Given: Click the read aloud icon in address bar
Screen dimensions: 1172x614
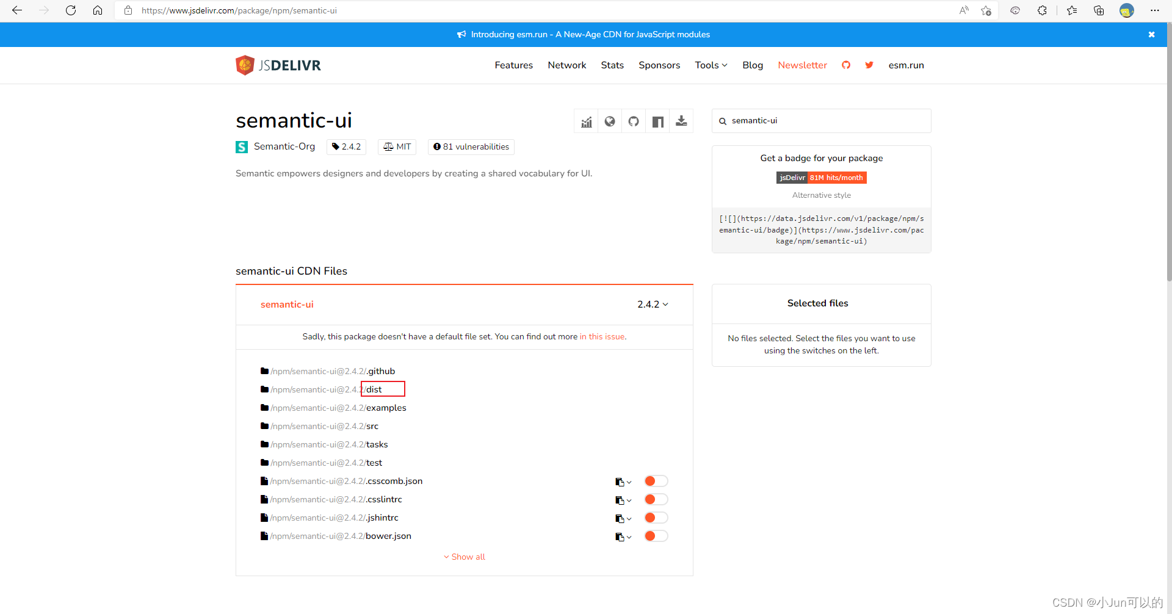Looking at the screenshot, I should coord(964,10).
